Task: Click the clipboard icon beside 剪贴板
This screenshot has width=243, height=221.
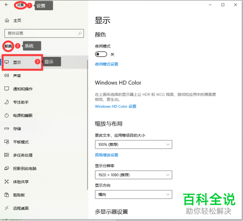Action: point(7,195)
